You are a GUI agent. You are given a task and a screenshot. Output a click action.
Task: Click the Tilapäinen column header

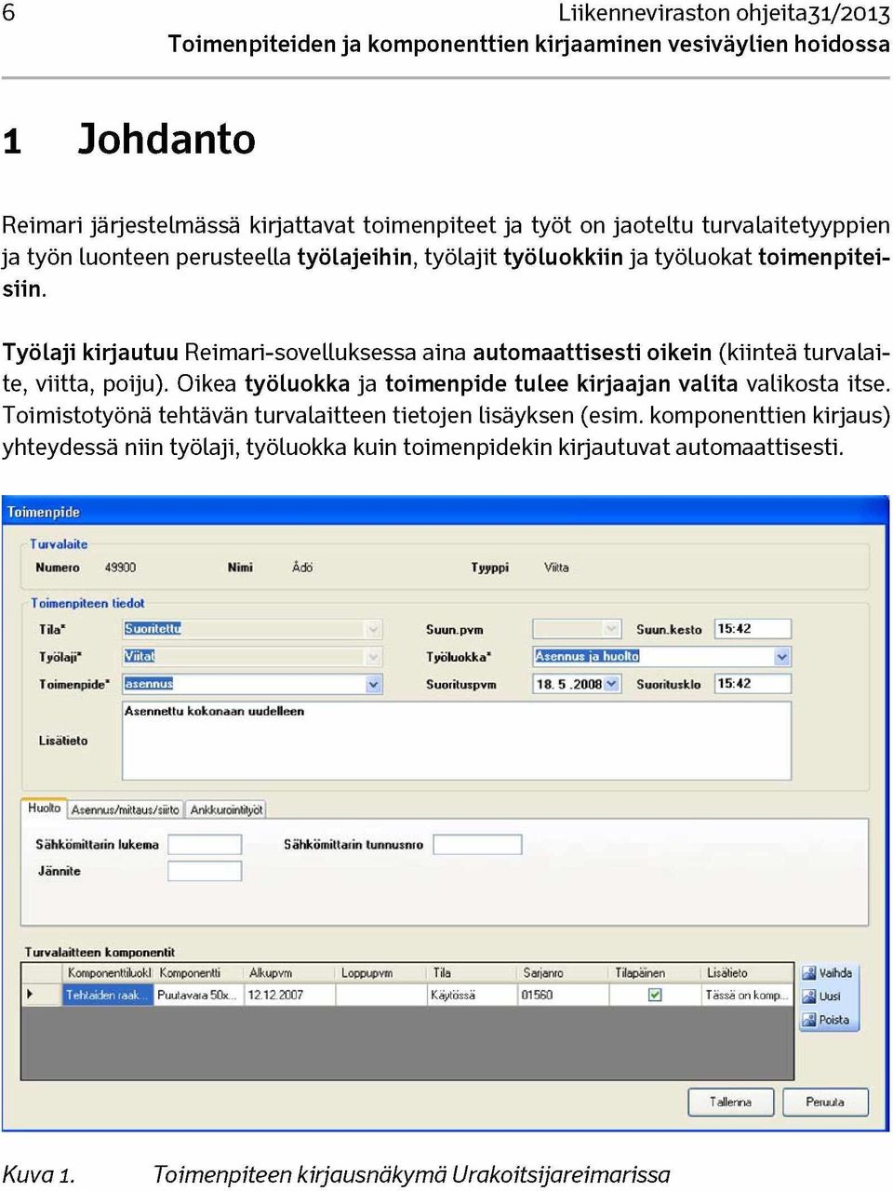coord(655,973)
